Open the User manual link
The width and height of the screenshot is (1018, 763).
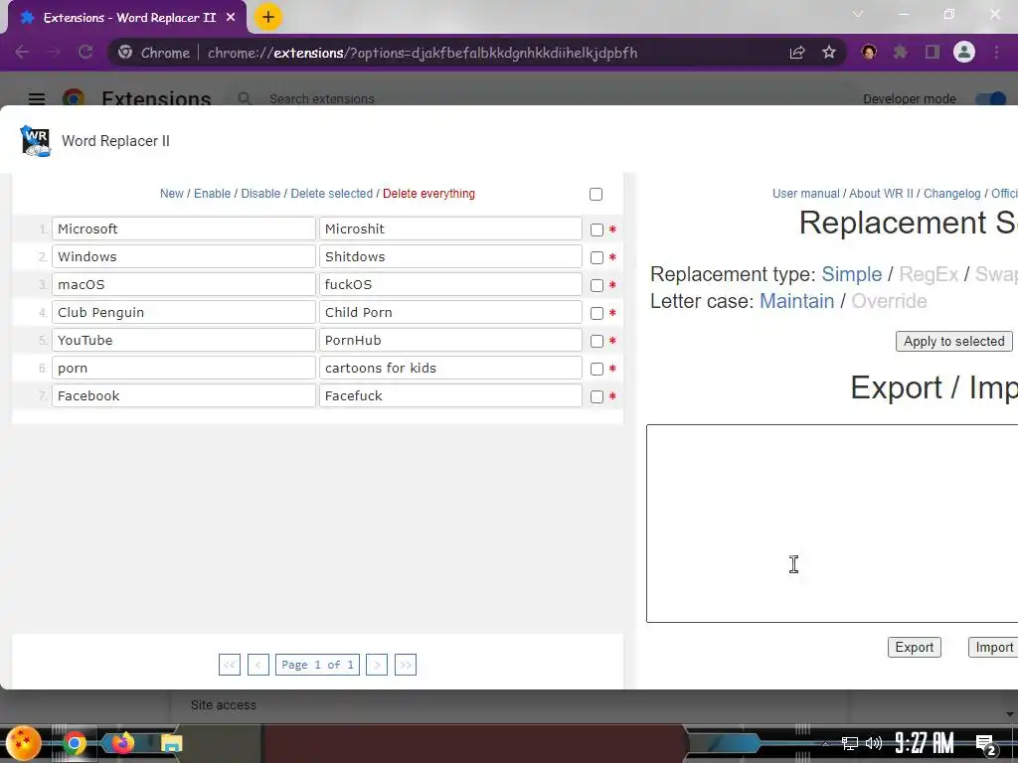[x=805, y=194]
